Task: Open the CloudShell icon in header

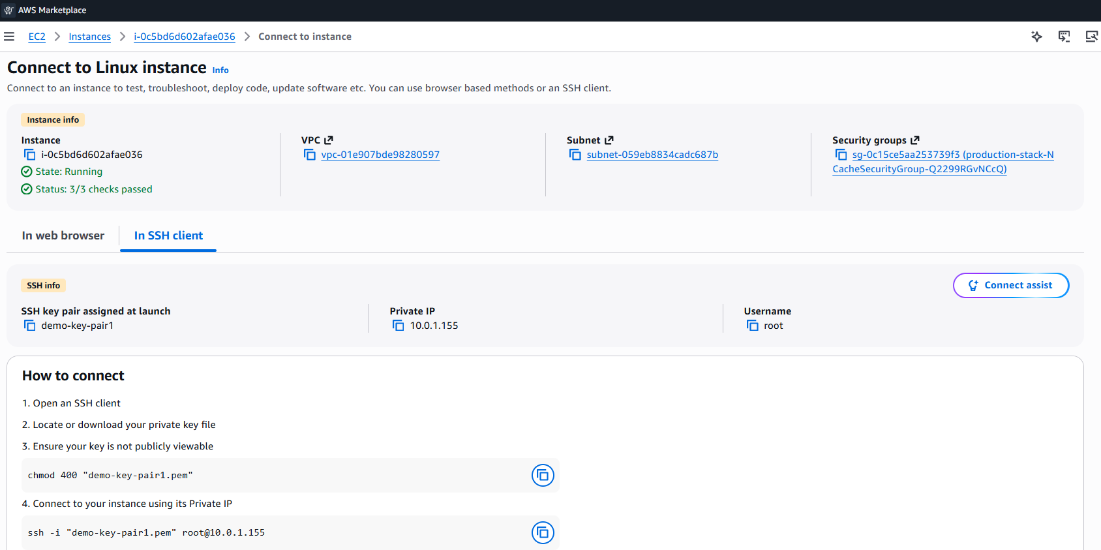Action: pyautogui.click(x=1064, y=37)
